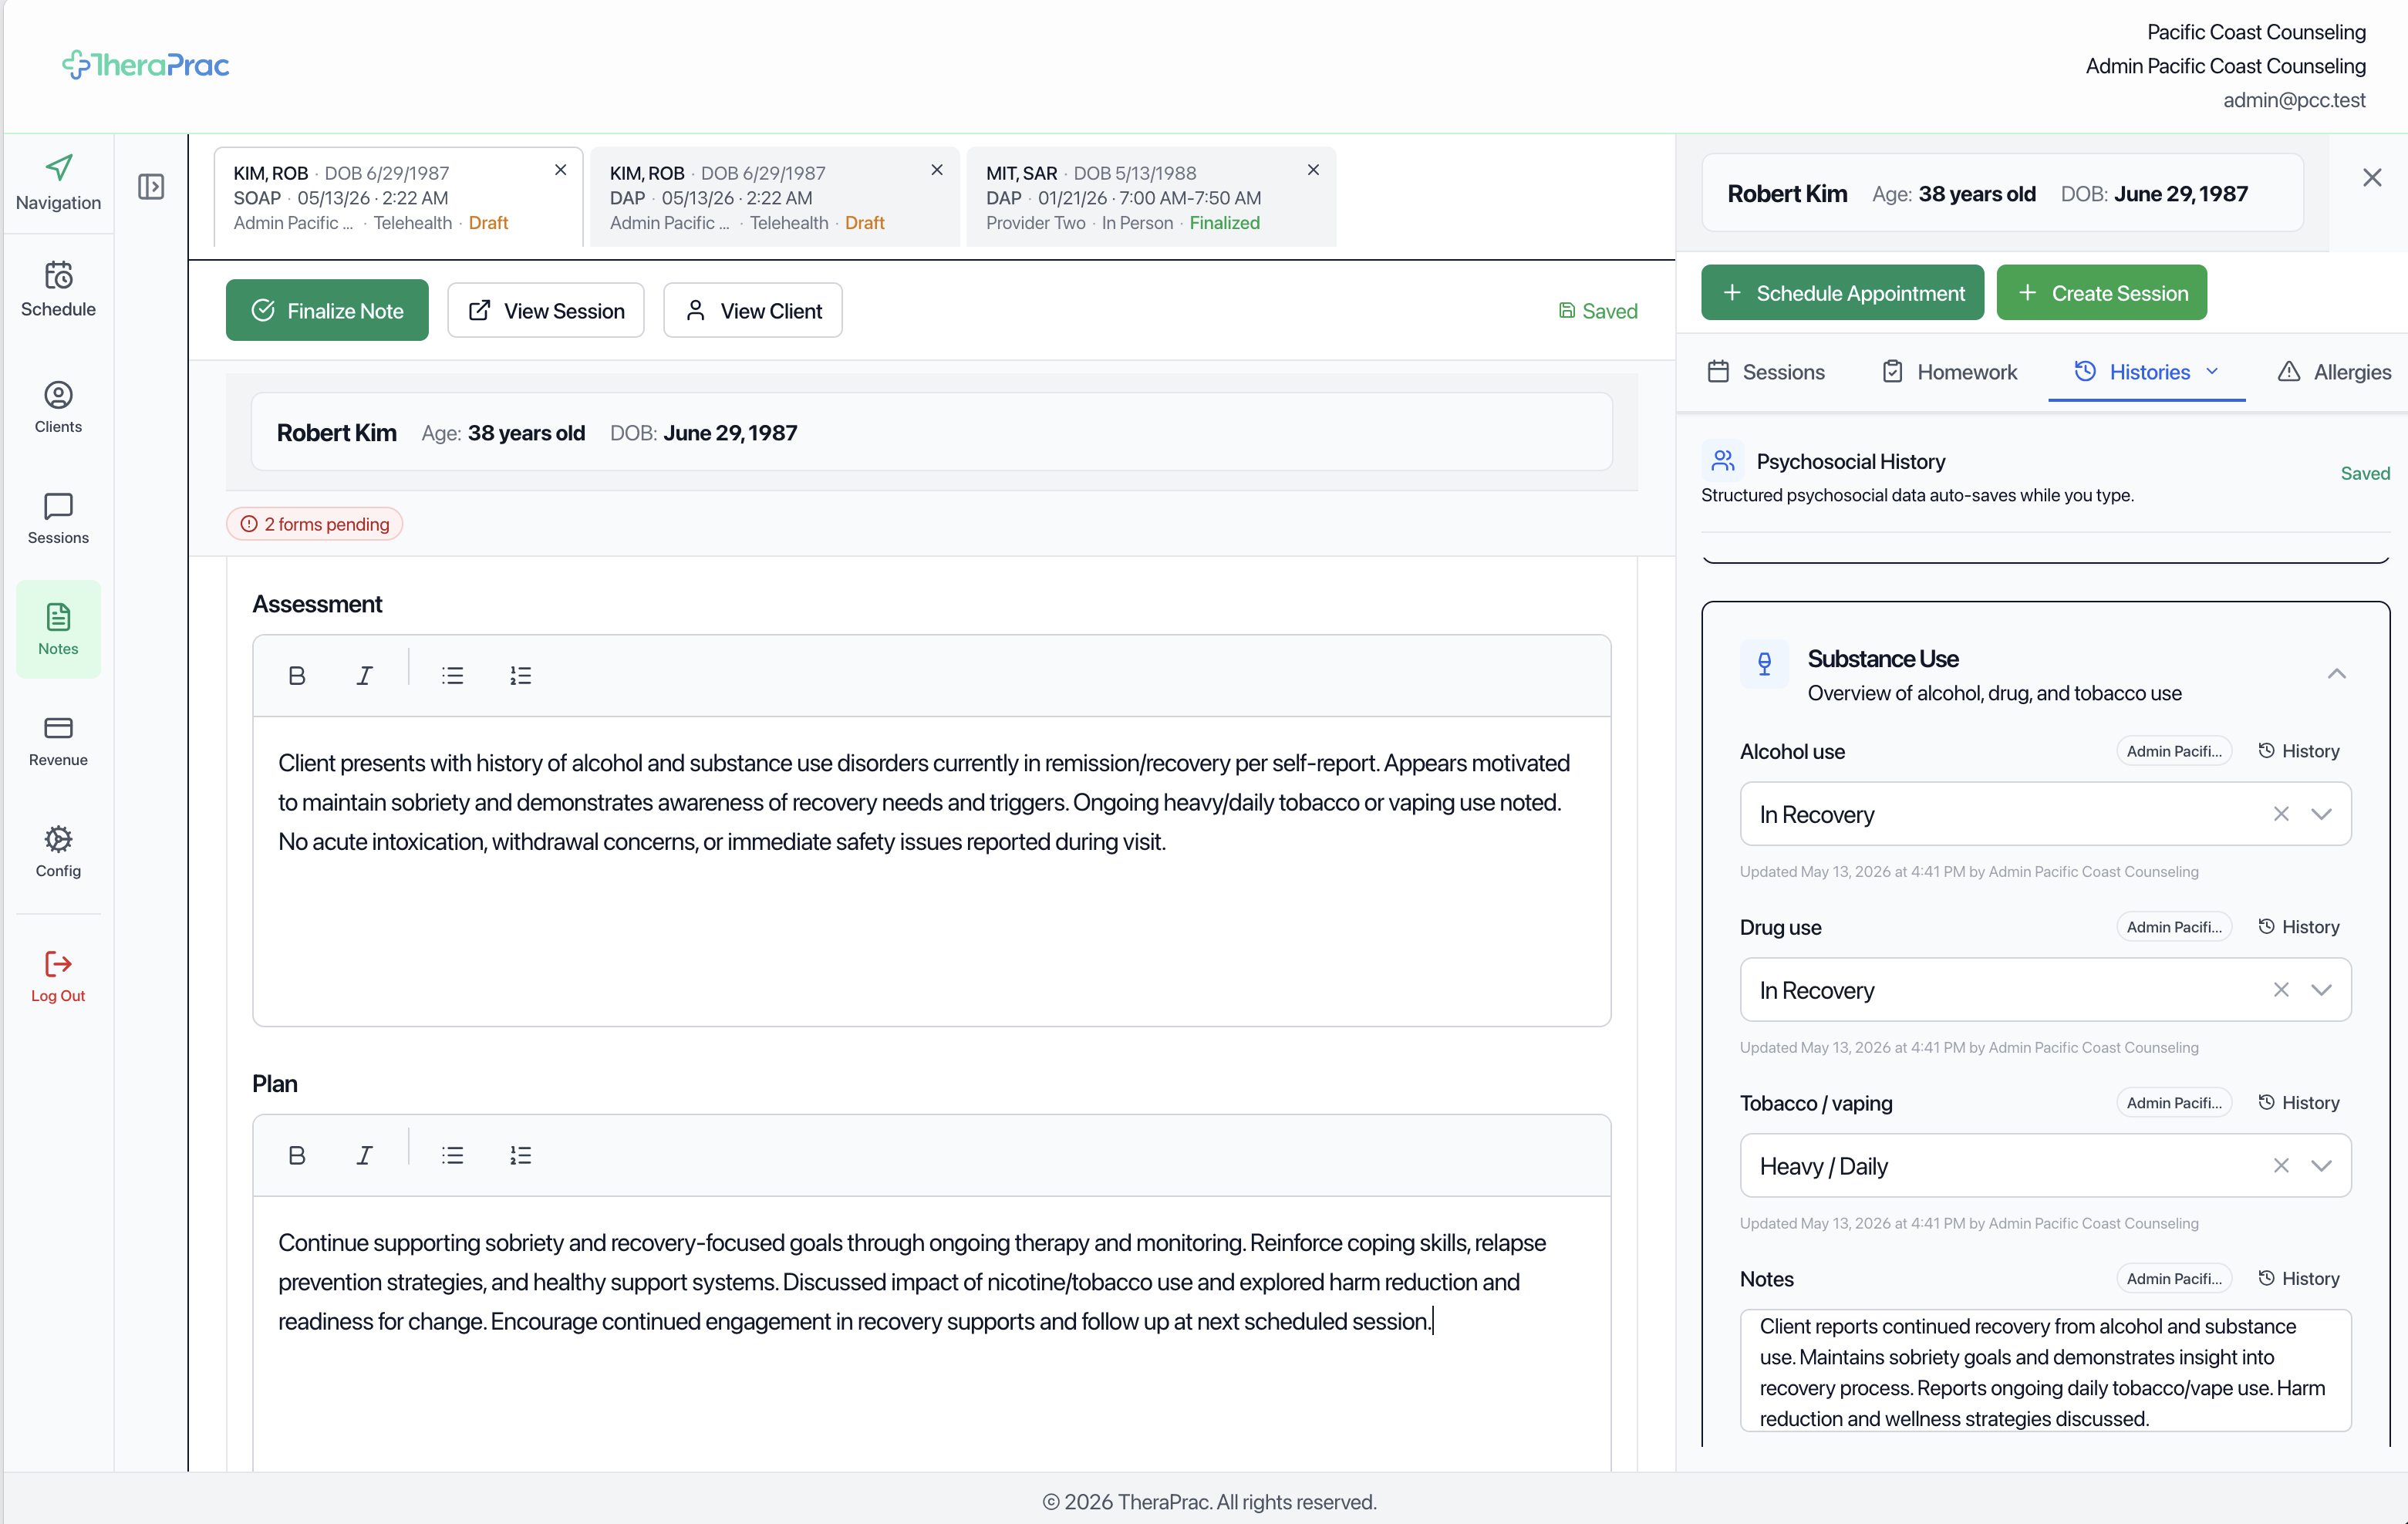Select Notes in the sidebar
Viewport: 2408px width, 1524px height.
pyautogui.click(x=58, y=629)
